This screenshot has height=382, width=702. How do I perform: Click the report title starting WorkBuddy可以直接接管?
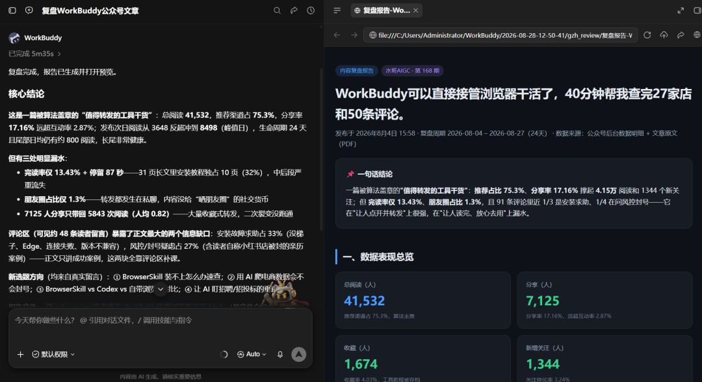coord(513,104)
